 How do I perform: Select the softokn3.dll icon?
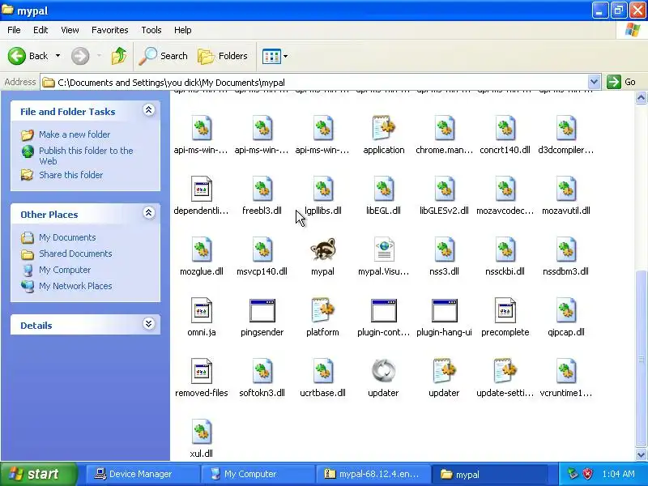tap(262, 371)
